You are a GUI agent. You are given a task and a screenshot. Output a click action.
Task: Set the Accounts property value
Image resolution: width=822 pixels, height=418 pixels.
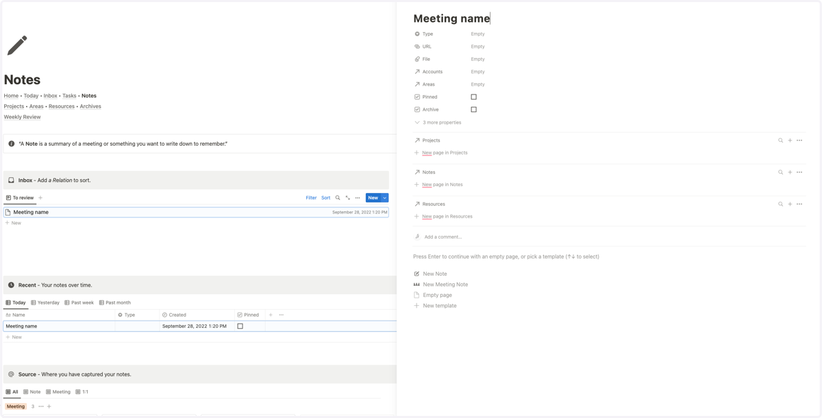pyautogui.click(x=477, y=72)
